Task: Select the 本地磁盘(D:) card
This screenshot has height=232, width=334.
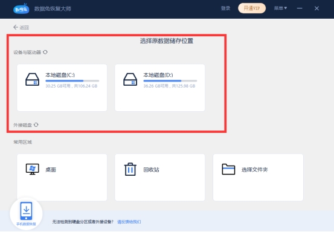Action: [160, 88]
